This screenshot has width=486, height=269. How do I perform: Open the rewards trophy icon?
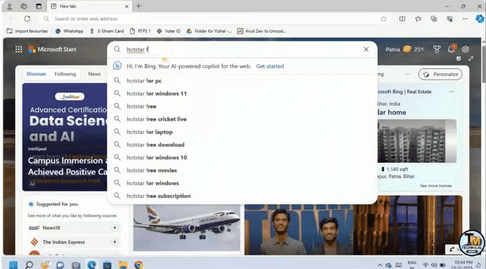click(x=437, y=49)
